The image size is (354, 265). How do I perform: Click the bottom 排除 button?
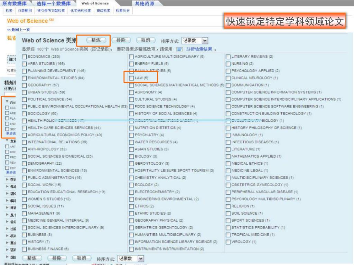[57, 258]
